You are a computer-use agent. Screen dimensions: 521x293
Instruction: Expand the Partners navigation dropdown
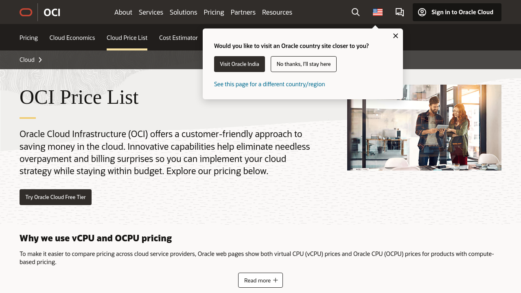pos(243,12)
